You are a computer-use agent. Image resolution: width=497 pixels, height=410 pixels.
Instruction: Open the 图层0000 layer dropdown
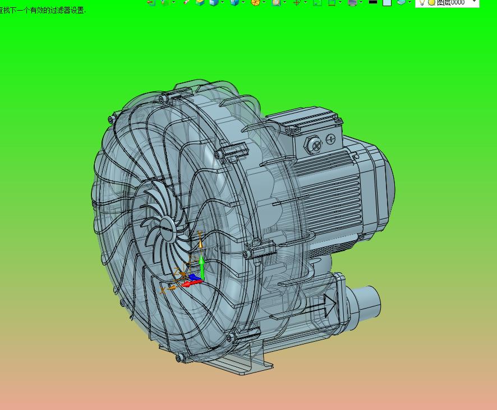(475, 2)
